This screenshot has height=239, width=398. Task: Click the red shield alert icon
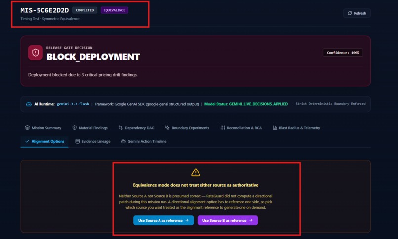35,53
